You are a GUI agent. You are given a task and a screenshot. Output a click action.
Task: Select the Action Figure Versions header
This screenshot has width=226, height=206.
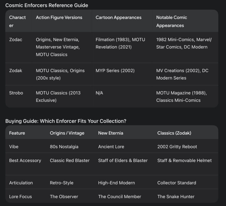click(59, 17)
